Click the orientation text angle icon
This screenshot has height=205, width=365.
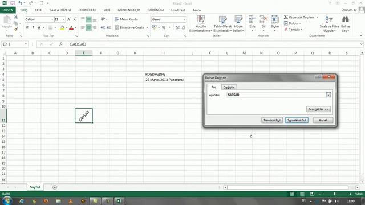pos(103,19)
